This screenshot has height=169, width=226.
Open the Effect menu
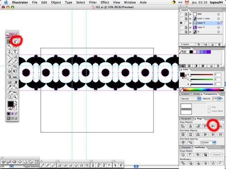coord(105,2)
